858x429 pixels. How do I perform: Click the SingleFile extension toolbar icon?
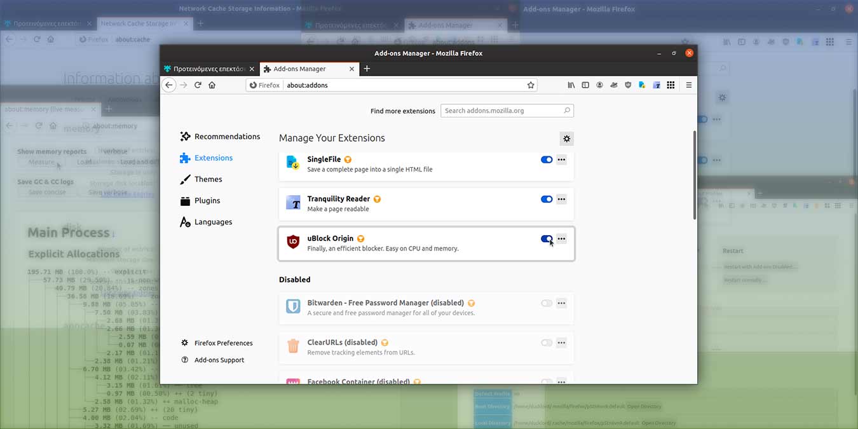click(x=642, y=85)
